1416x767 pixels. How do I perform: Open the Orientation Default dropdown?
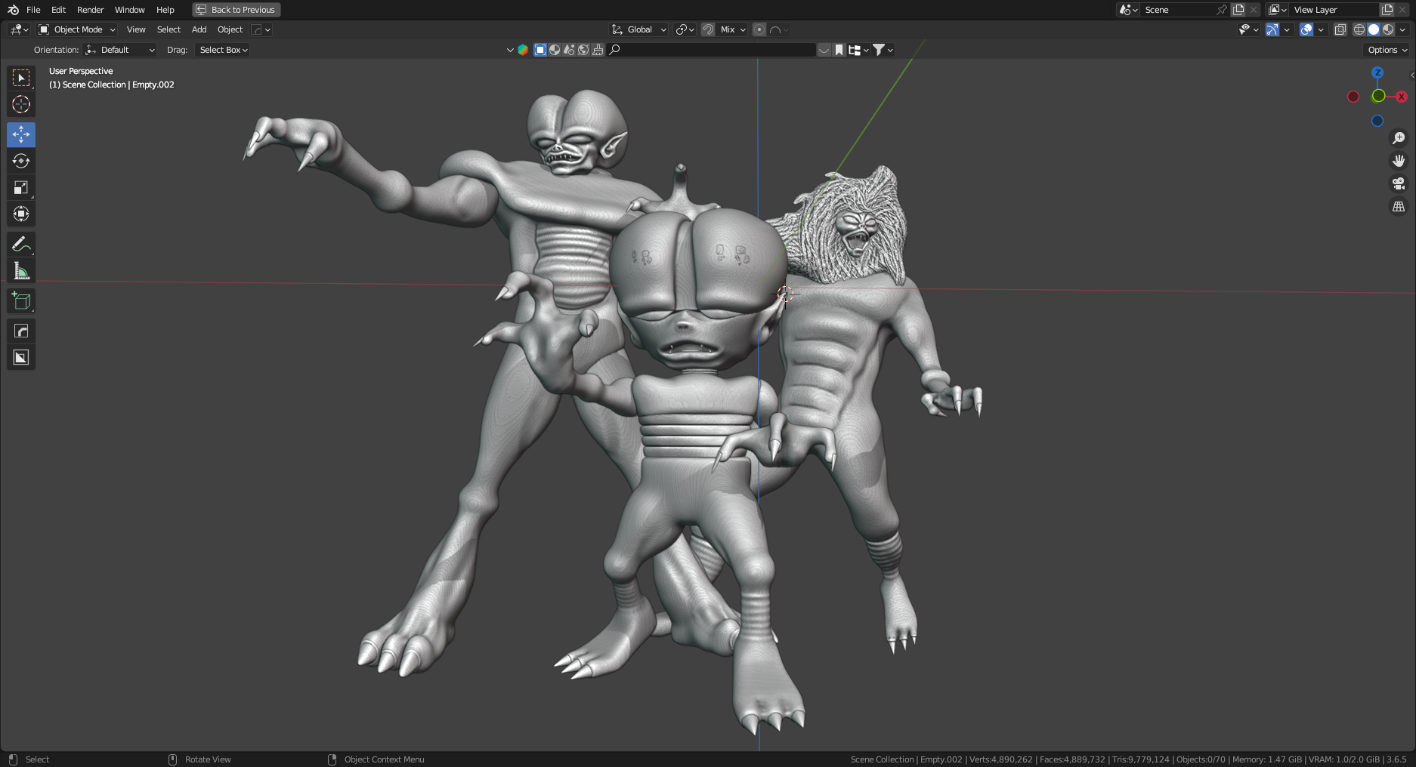120,50
